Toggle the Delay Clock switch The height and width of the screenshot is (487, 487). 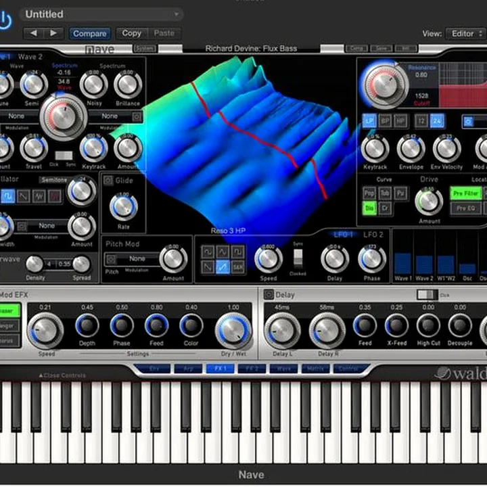coord(427,295)
